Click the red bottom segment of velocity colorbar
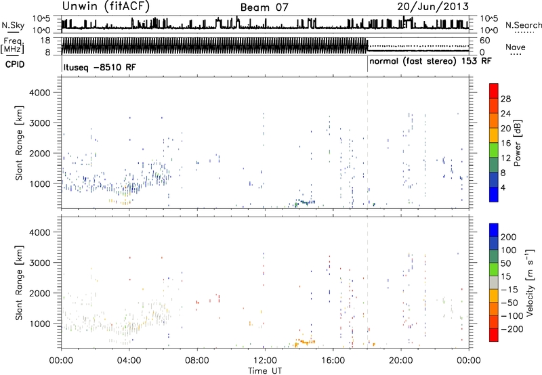542x375 pixels. 494,335
